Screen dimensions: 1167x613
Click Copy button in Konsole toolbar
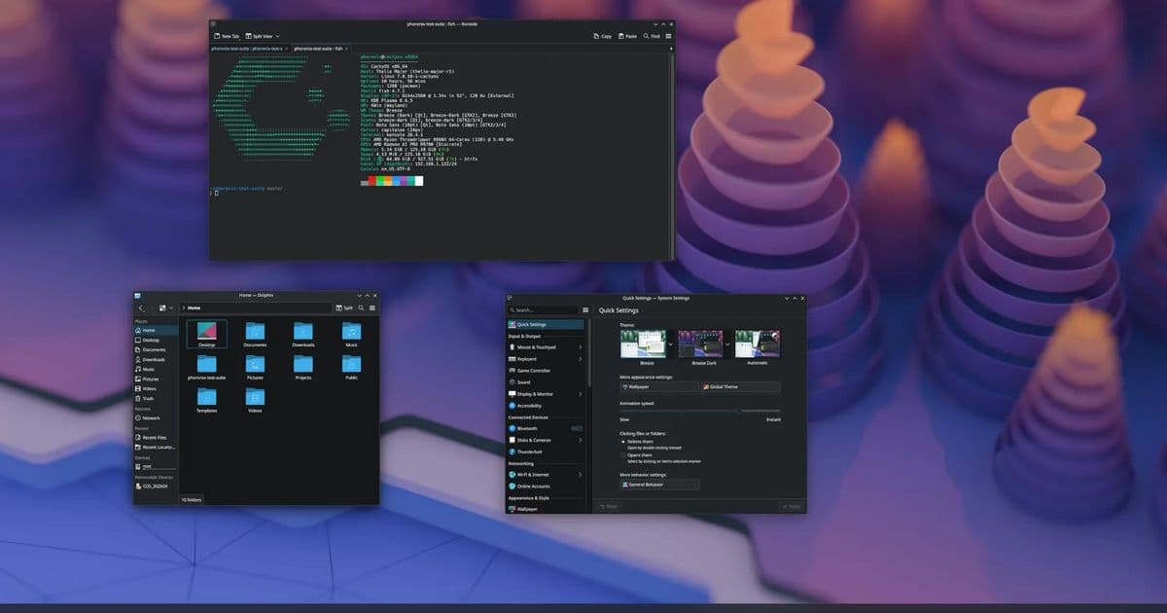point(602,36)
